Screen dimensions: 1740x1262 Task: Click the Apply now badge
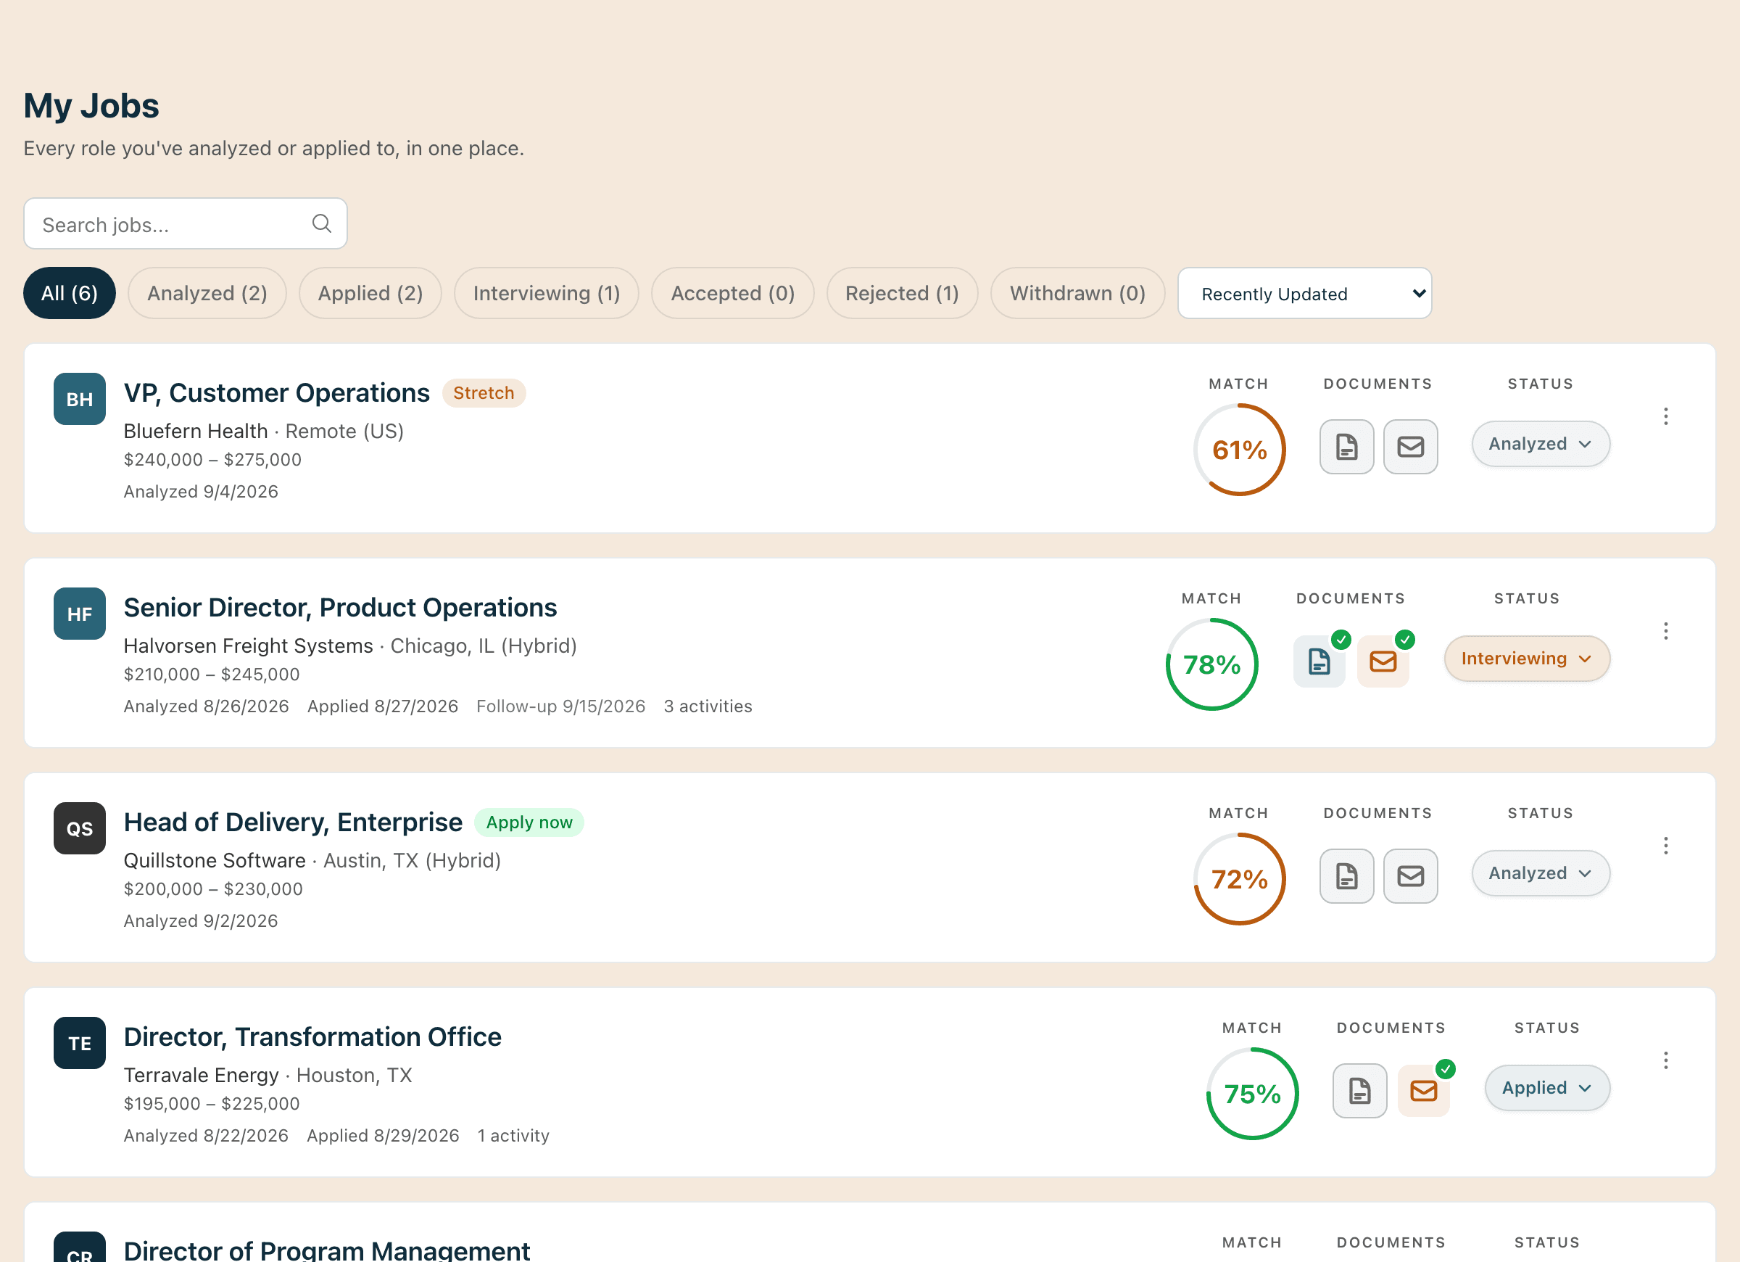click(x=529, y=822)
